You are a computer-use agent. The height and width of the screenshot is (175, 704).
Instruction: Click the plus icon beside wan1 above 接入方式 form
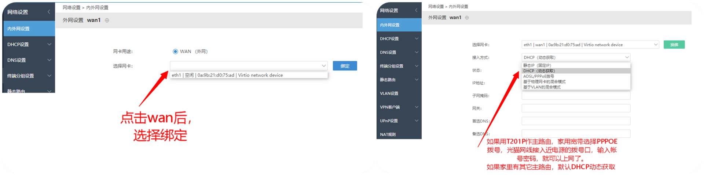tap(467, 18)
